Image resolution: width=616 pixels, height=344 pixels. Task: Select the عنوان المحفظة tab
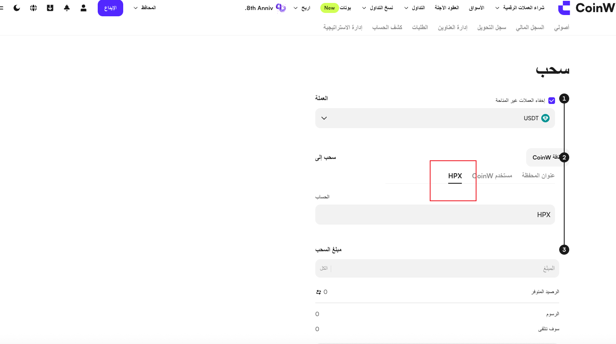pos(538,175)
